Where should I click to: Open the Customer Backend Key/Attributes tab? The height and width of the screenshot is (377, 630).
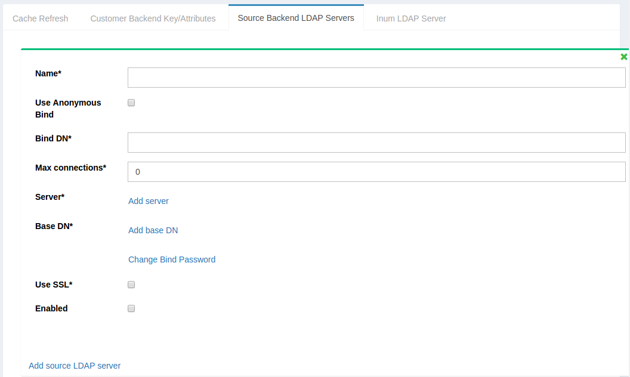pos(153,18)
